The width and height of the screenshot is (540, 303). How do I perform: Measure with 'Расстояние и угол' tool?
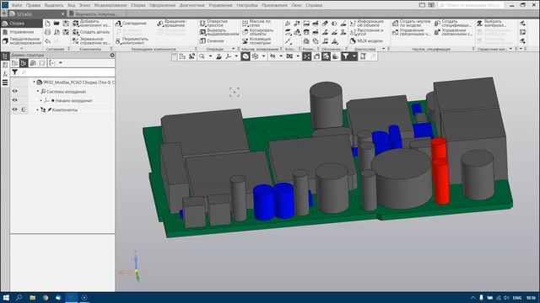[366, 32]
